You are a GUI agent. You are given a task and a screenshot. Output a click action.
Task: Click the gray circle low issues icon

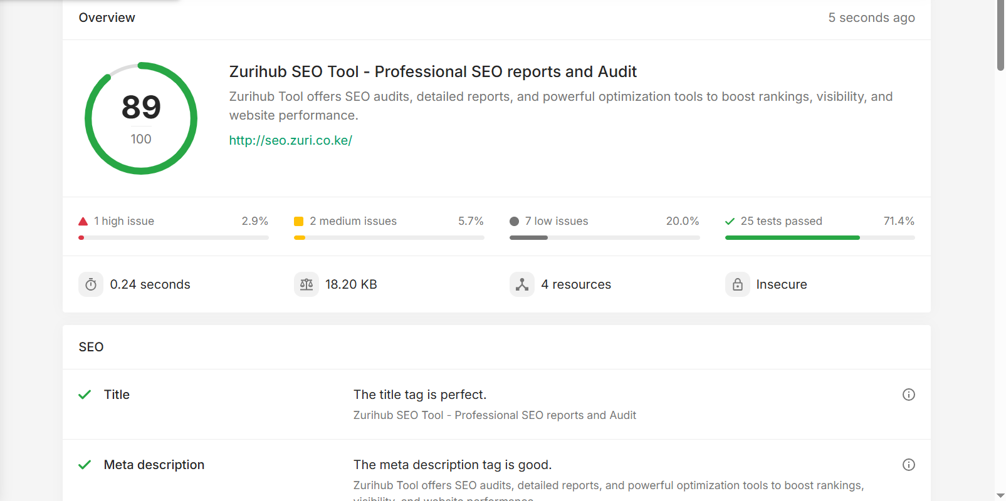pos(515,221)
